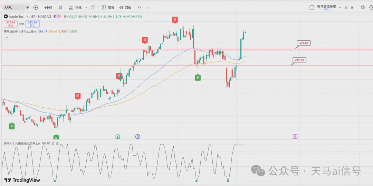Select the Apple Inc · 4小时 · NASDAQ title

tap(30, 16)
